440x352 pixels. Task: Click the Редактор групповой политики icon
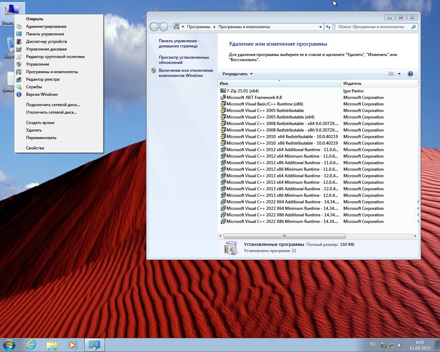click(x=19, y=57)
